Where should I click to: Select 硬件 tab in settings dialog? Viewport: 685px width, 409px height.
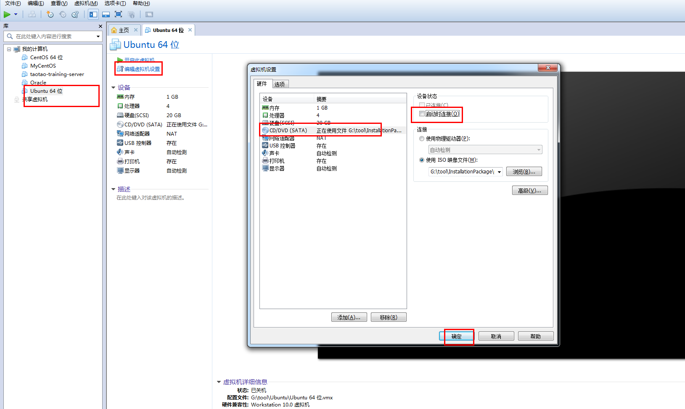click(x=262, y=84)
